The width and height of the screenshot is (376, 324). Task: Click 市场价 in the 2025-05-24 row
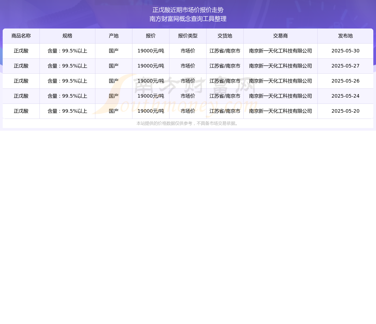coord(188,96)
